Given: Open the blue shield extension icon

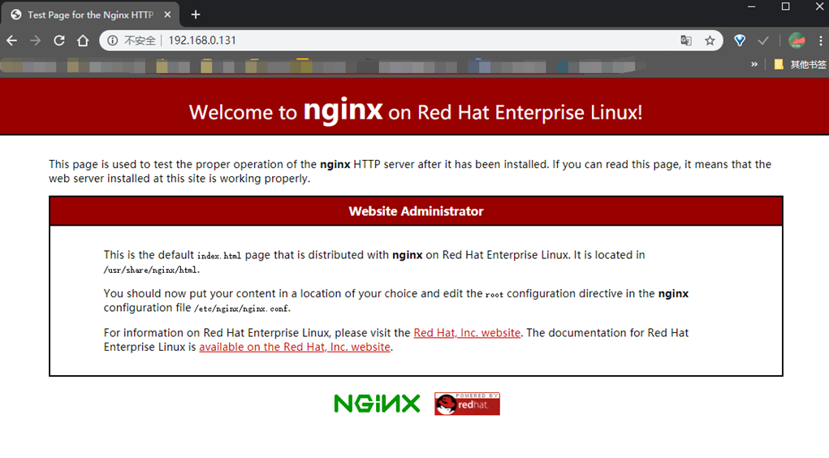Looking at the screenshot, I should tap(740, 41).
